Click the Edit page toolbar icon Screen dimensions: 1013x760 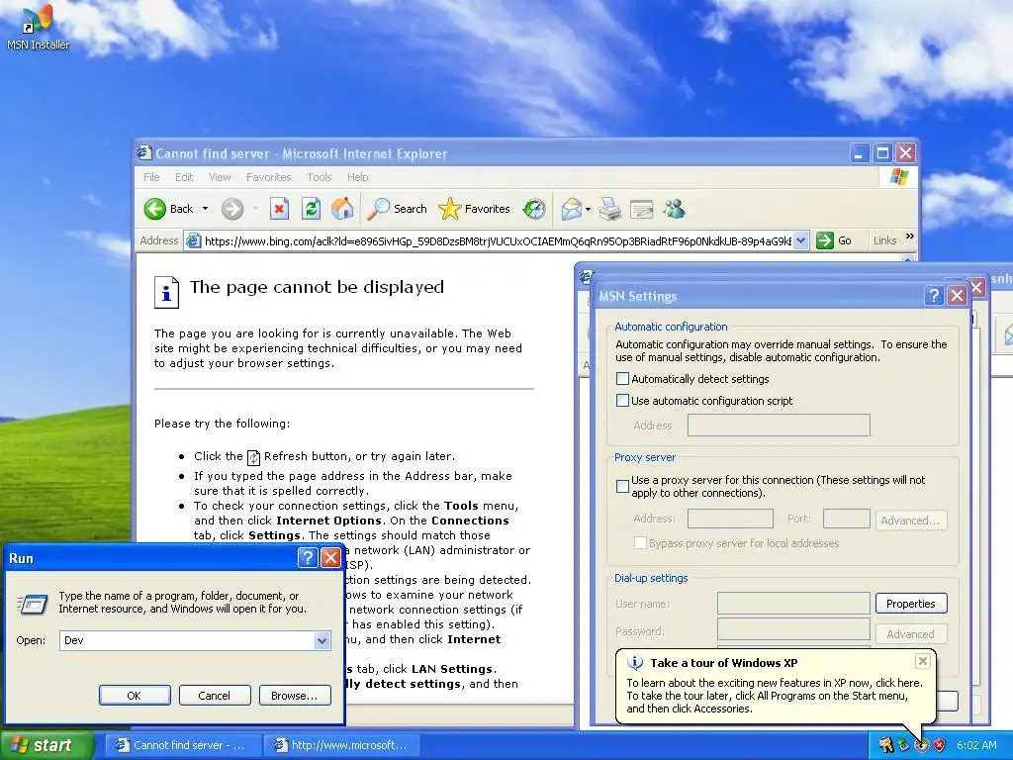point(641,209)
